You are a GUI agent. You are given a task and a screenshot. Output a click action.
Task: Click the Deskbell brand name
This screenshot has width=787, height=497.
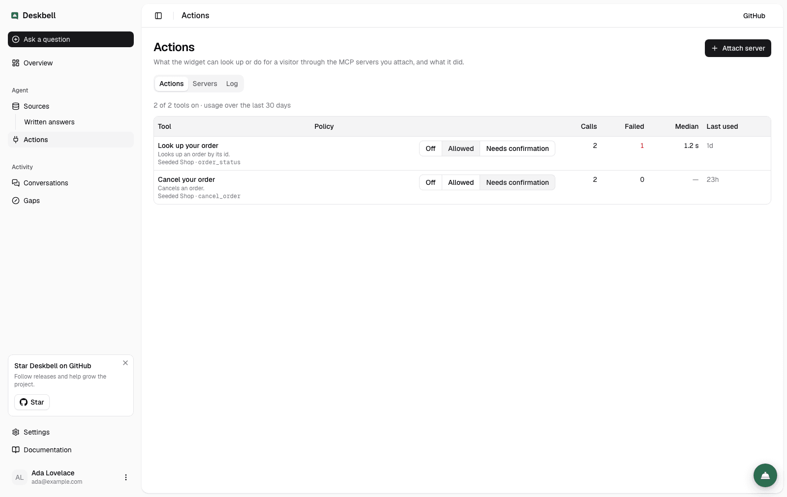[x=39, y=16]
